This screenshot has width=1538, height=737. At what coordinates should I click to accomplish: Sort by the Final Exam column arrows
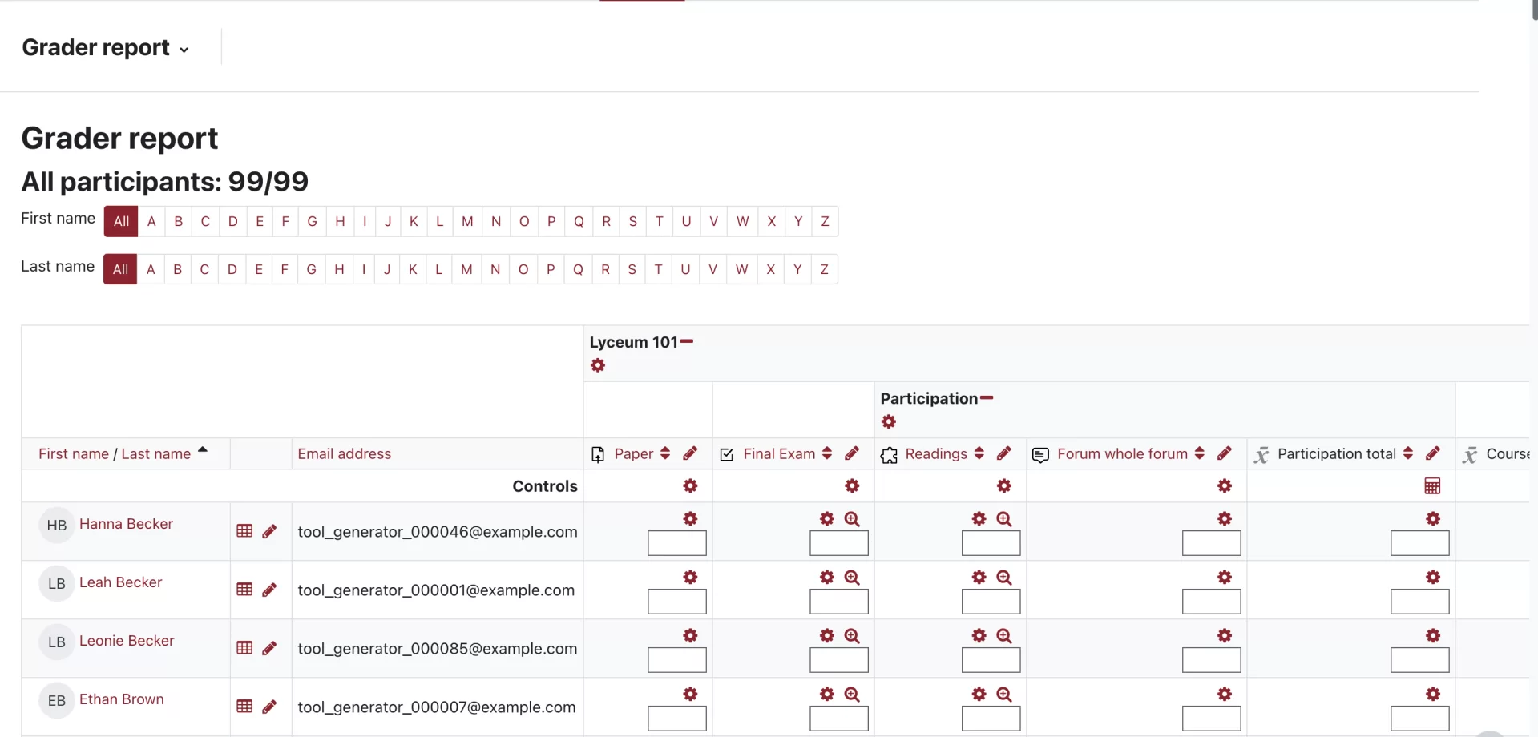click(x=827, y=454)
